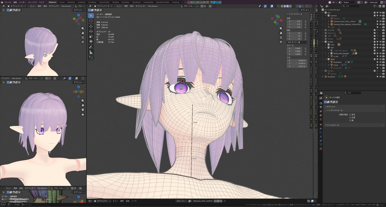Viewport: 386px width, 207px height.
Task: Switch to the UV Editing workspace tab
Action: [92, 2]
